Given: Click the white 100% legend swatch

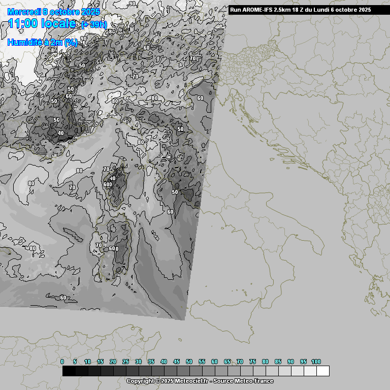Looking at the screenshot, I should click(x=322, y=371).
